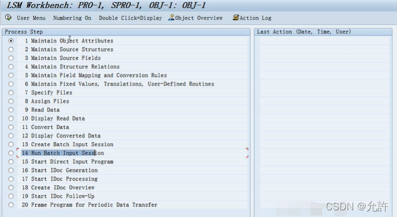Select radio for Frame Program Periodic Transfer
397x217 pixels.
[x=11, y=205]
